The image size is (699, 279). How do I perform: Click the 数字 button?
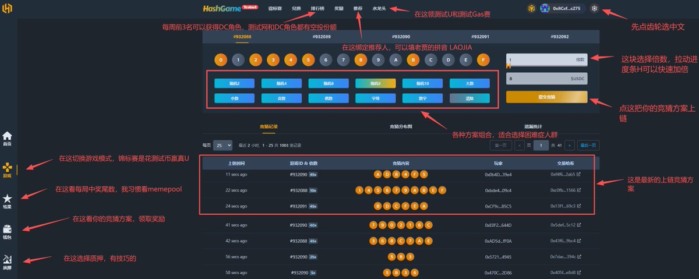click(x=422, y=98)
